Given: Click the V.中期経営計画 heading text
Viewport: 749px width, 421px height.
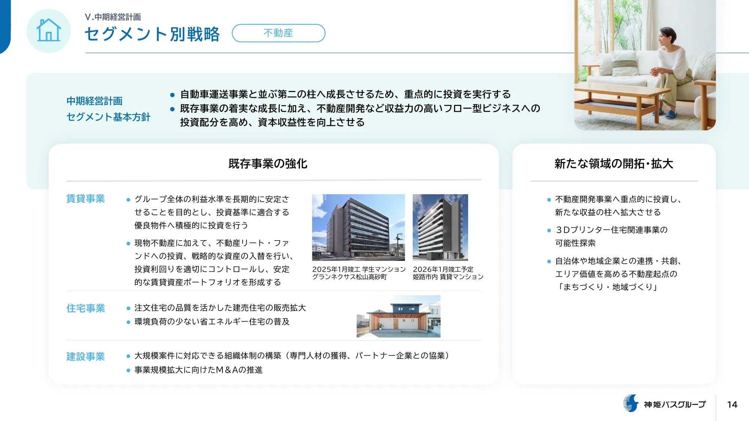Looking at the screenshot, I should (x=113, y=17).
